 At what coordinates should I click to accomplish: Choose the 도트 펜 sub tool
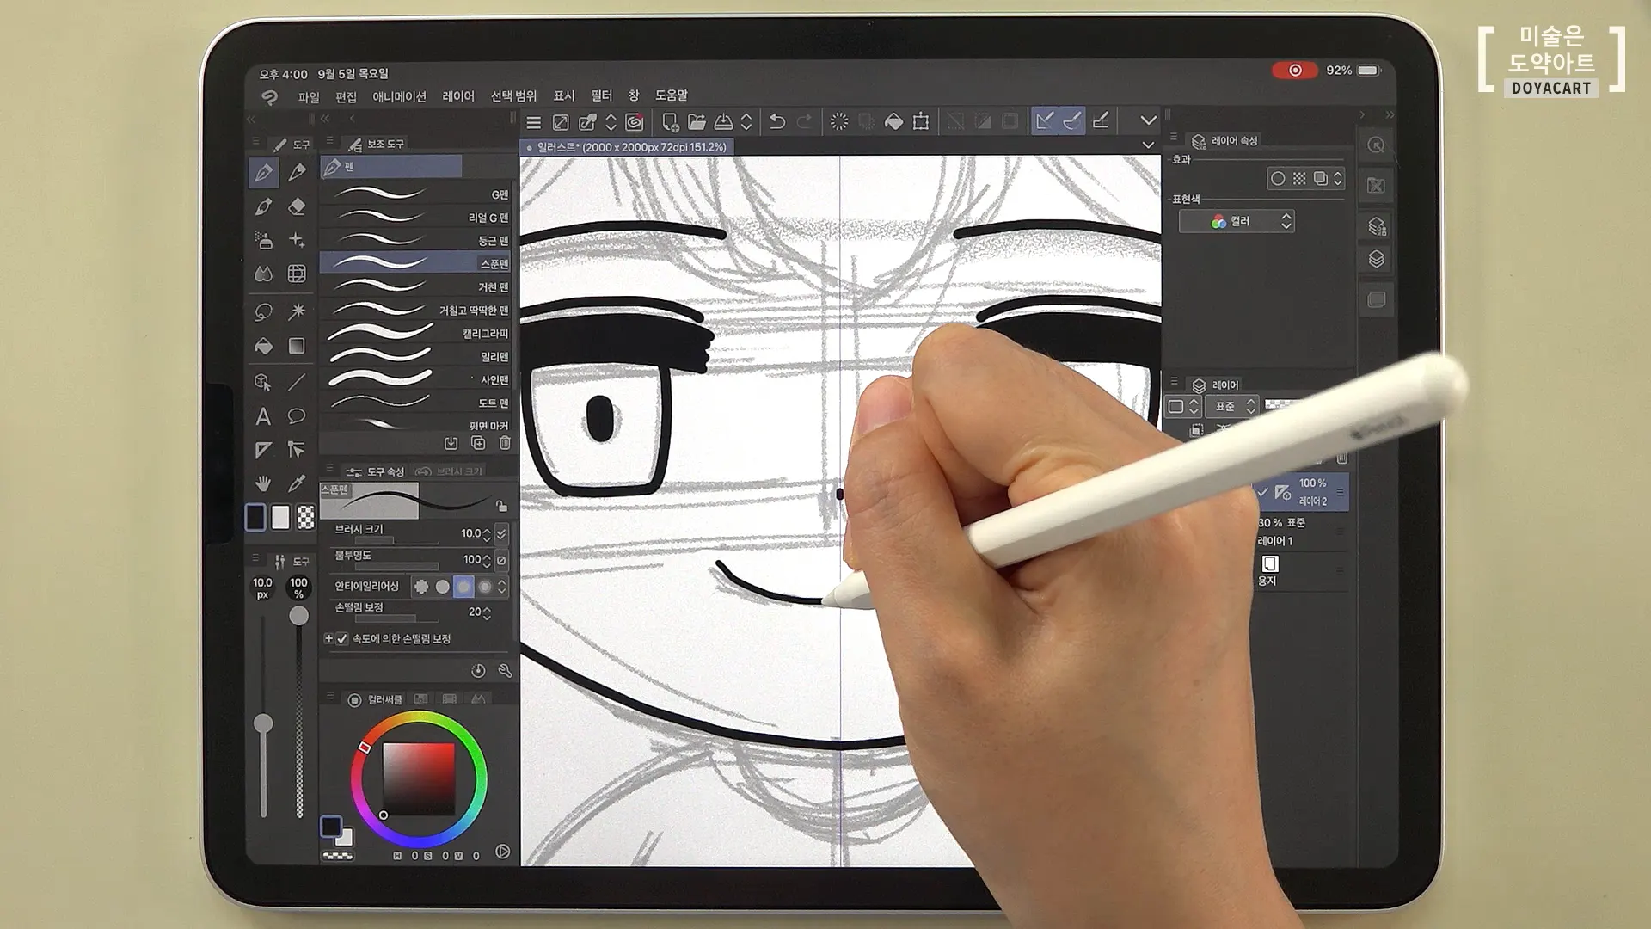[416, 403]
